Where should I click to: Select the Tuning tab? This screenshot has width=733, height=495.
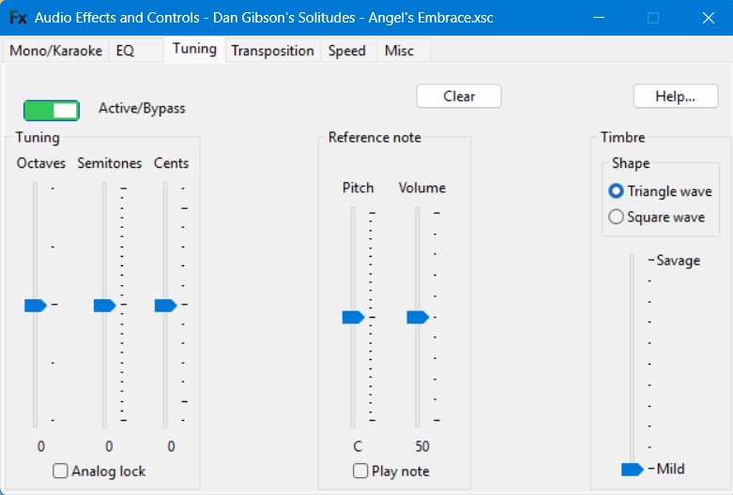tap(194, 49)
